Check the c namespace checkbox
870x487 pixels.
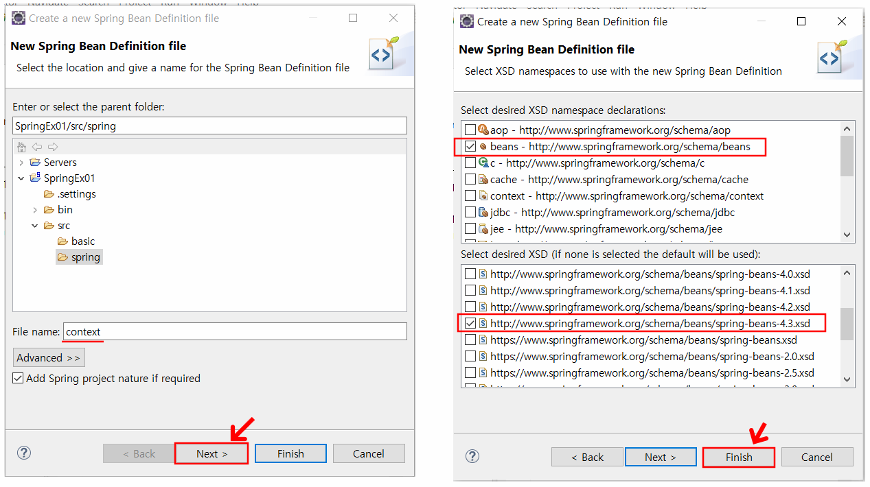[470, 163]
